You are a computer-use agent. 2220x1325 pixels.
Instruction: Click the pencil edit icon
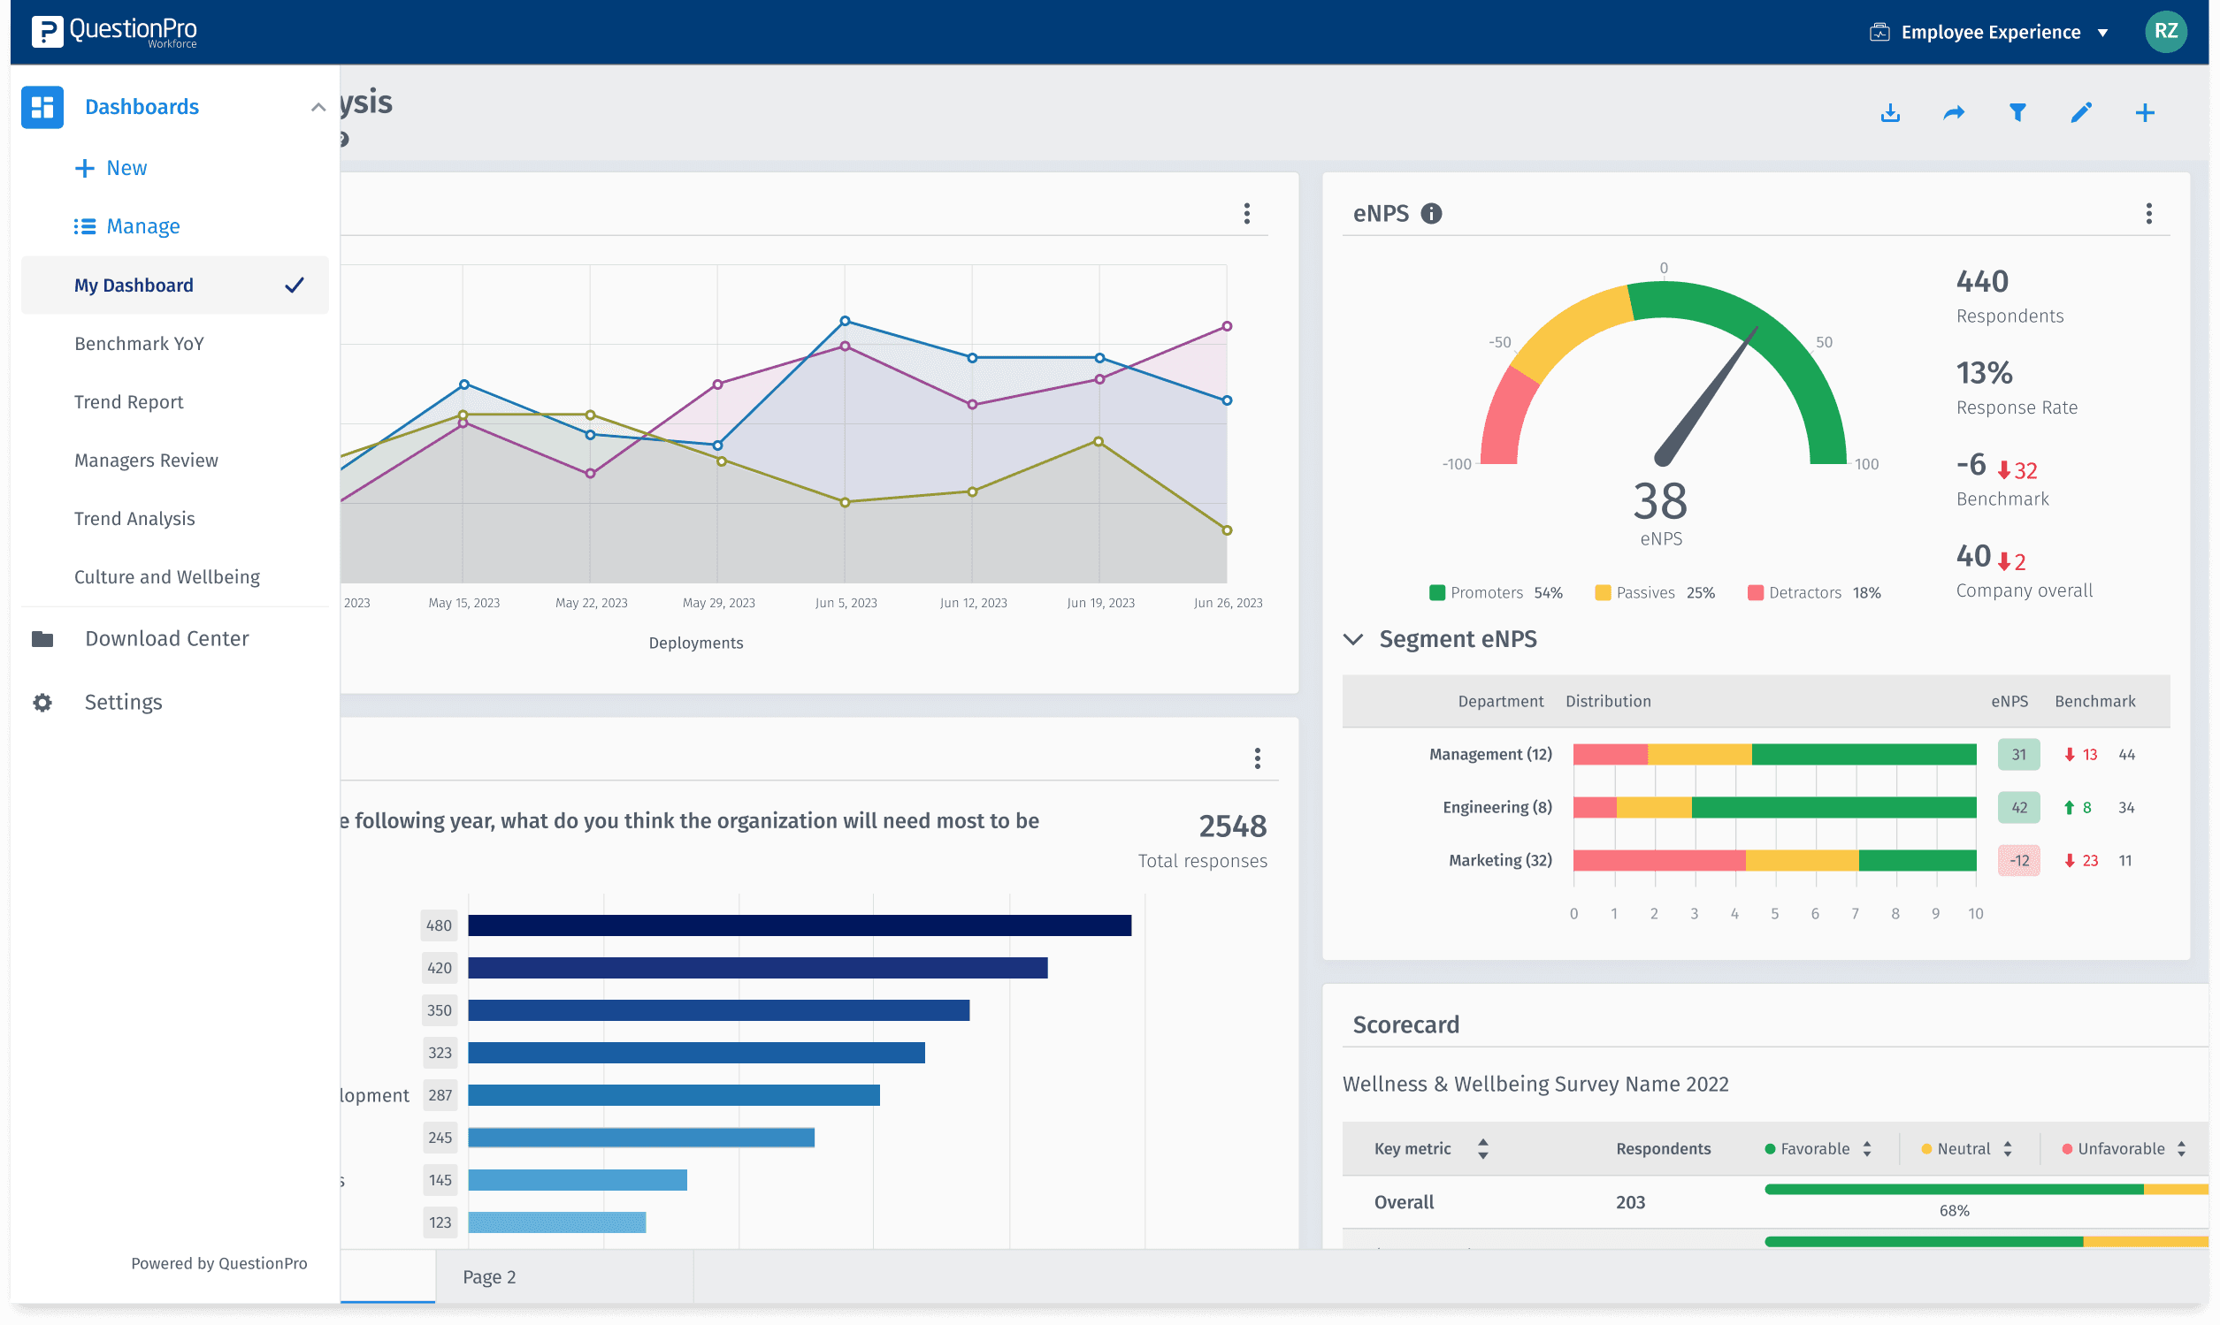(x=2080, y=112)
